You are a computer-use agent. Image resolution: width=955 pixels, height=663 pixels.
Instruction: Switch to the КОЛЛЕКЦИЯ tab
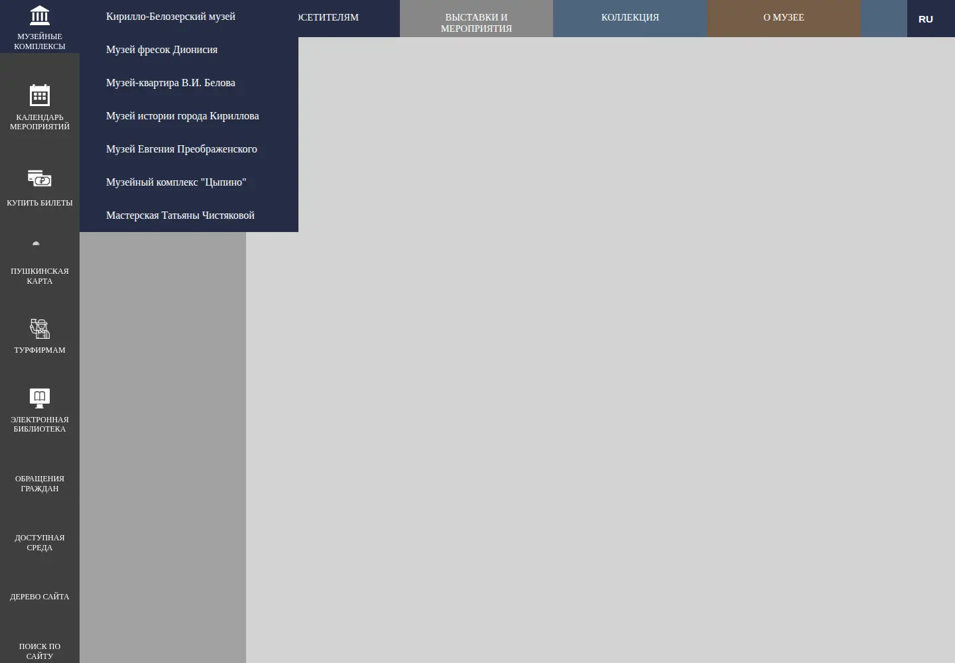[x=630, y=18]
